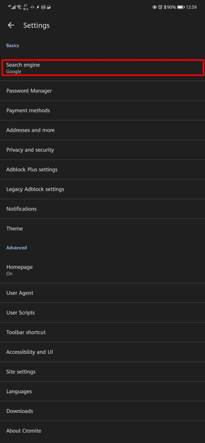
Task: Open Notifications settings
Action: coord(102,209)
